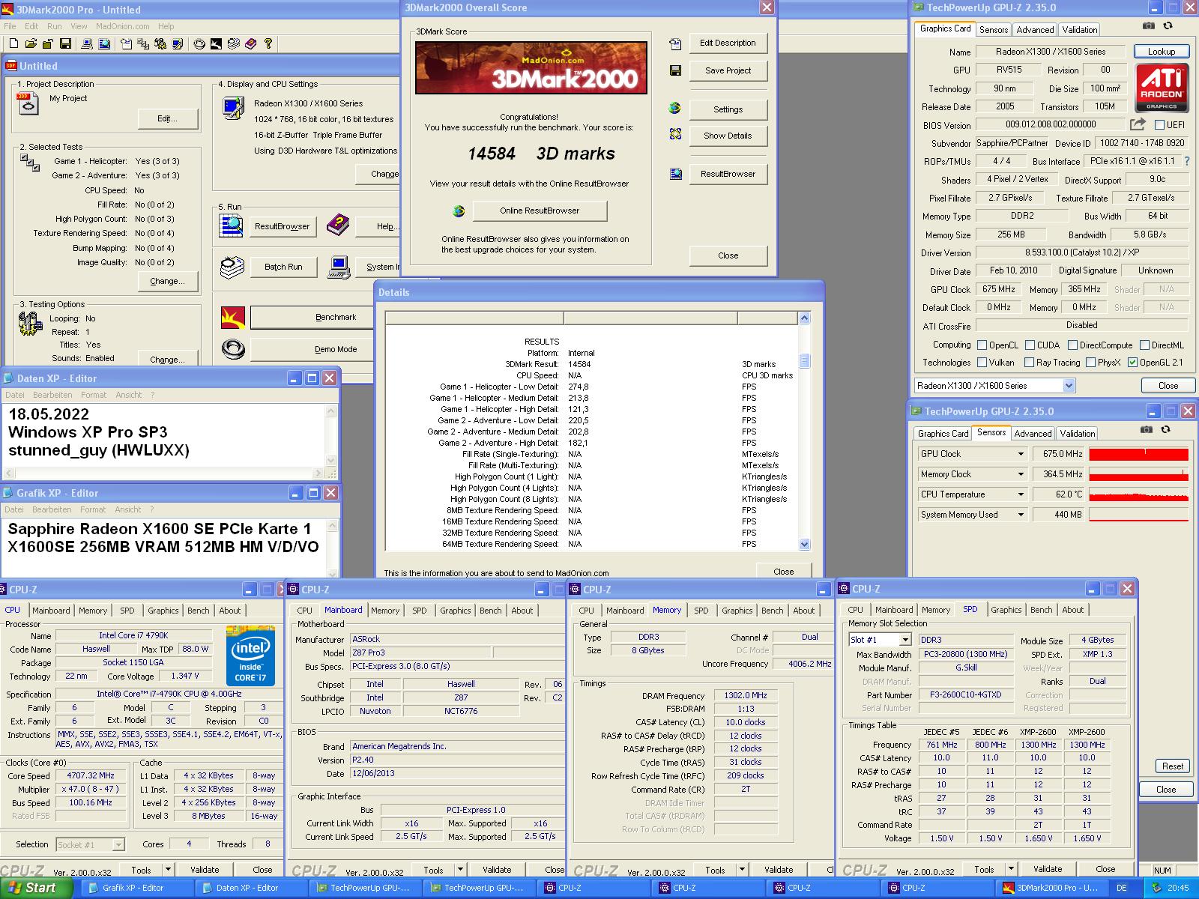Screen dimensions: 1199x899
Task: Open the Run menu in 3DMark2000
Action: [x=55, y=26]
